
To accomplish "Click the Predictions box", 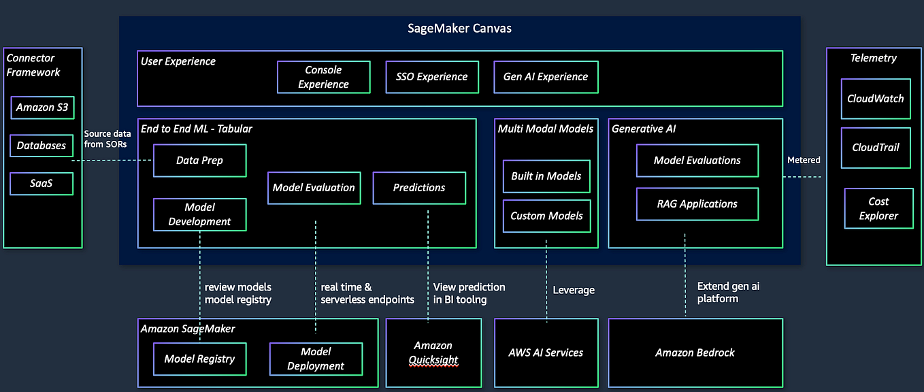I will pos(418,188).
